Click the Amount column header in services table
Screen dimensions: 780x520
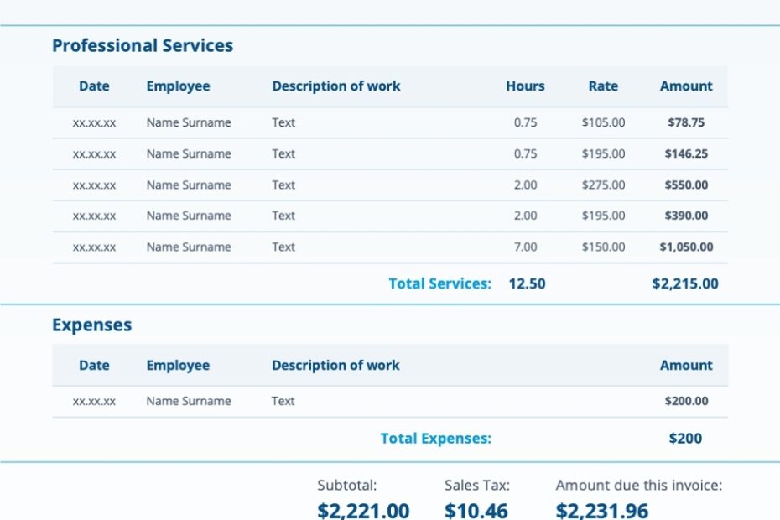click(x=687, y=86)
